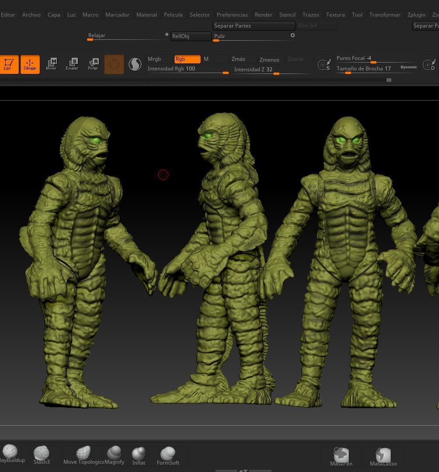
Task: Select the Slash3 brush
Action: 42,453
